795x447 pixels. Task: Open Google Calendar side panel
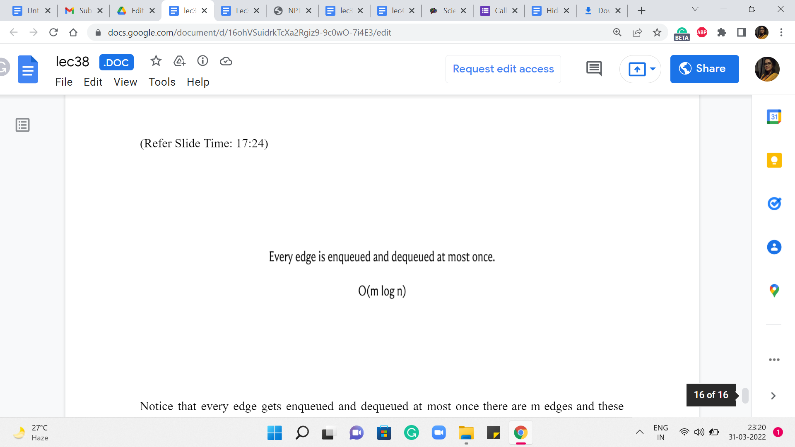pyautogui.click(x=774, y=117)
